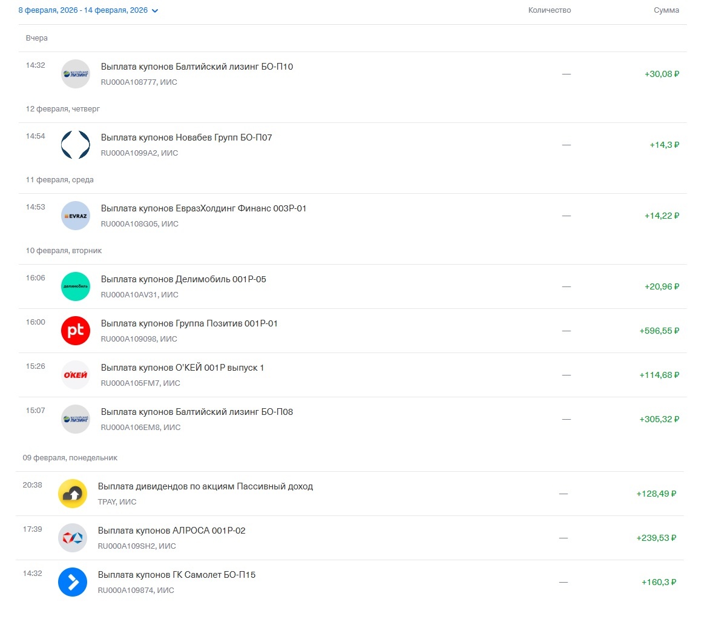Image resolution: width=719 pixels, height=642 pixels.
Task: Click the Количество column header
Action: (550, 10)
